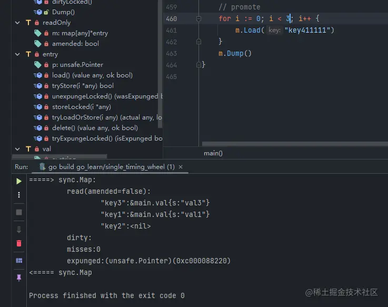This screenshot has height=307, width=388.
Task: Click the type icon beside readOnly
Action: point(28,23)
